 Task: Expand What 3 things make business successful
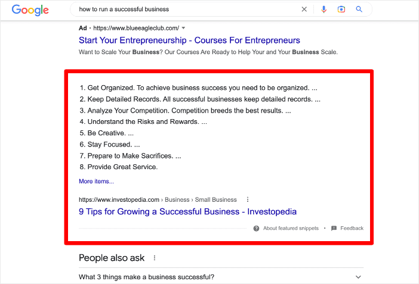coord(221,277)
